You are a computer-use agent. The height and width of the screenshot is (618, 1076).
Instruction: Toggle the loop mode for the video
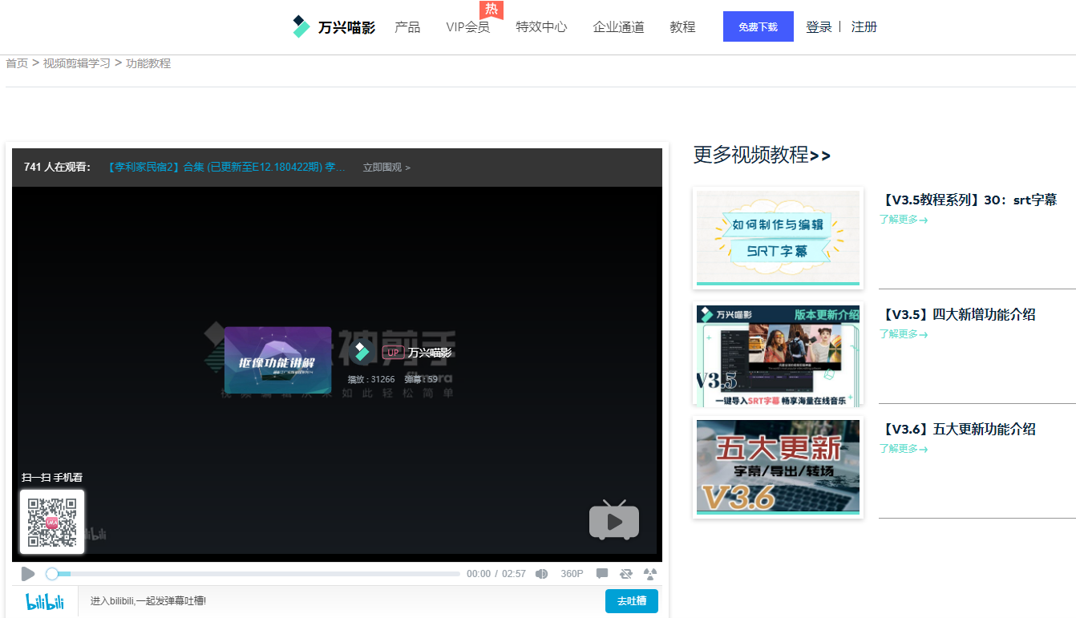click(625, 573)
